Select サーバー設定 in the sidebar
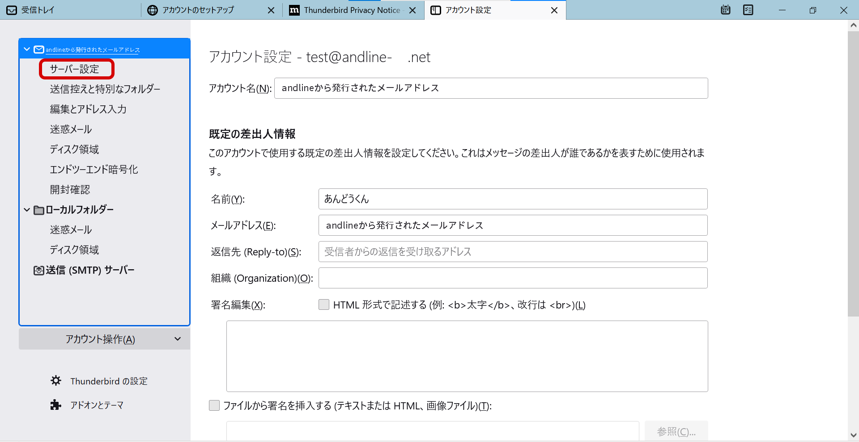This screenshot has height=442, width=859. (x=75, y=69)
